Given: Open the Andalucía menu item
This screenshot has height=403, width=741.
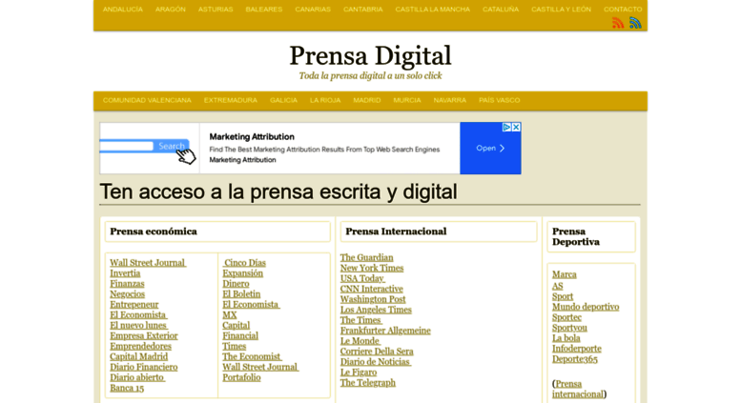Looking at the screenshot, I should click(123, 9).
